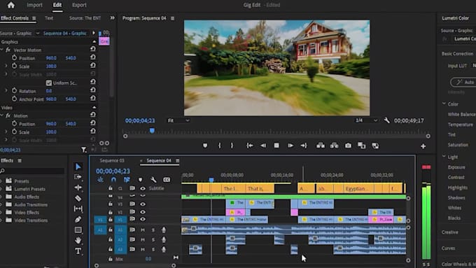Click the Extract button

pyautogui.click(x=334, y=146)
